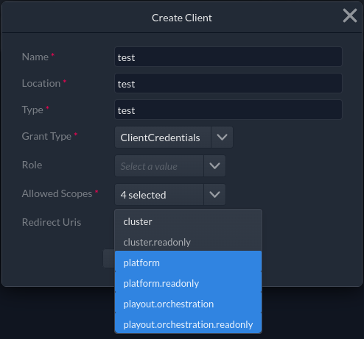The height and width of the screenshot is (339, 364).
Task: Expand the Role dropdown chevron
Action: (x=214, y=166)
